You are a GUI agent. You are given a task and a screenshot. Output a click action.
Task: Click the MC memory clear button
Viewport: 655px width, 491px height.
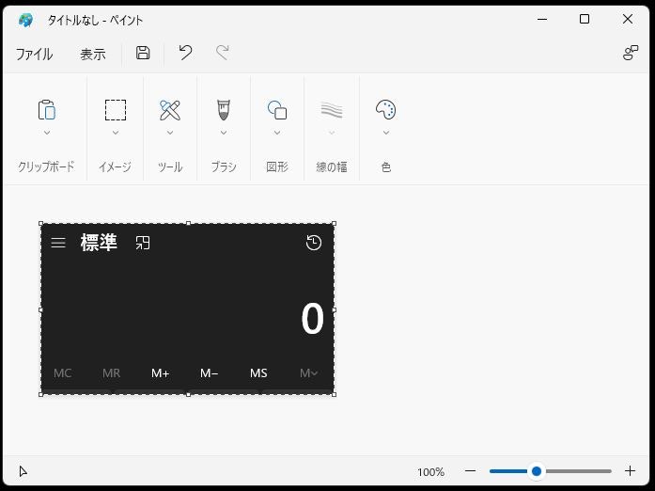[x=63, y=372]
